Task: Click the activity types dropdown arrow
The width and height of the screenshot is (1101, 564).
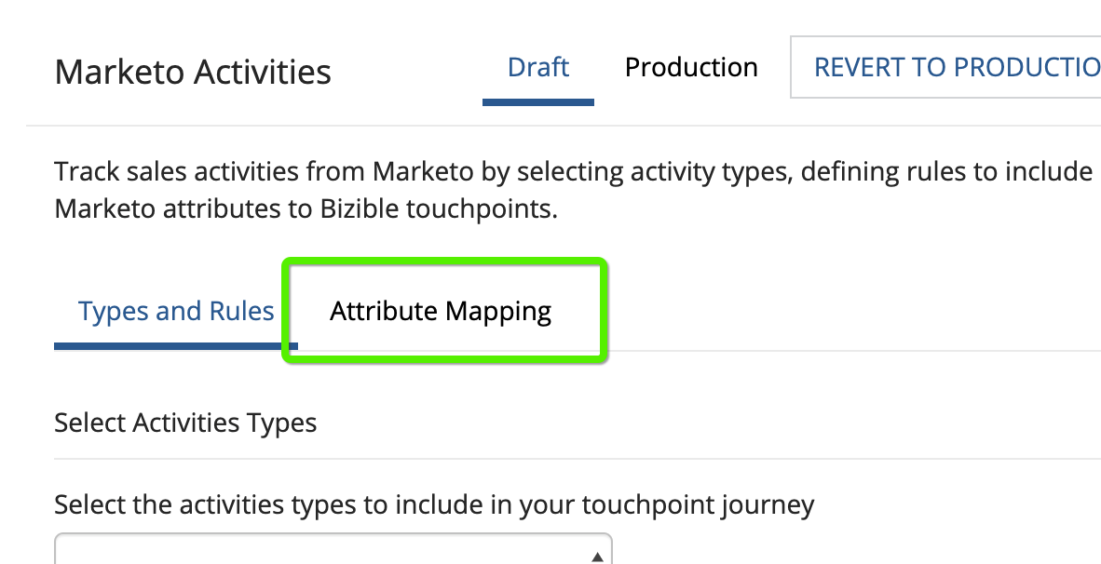Action: 596,556
